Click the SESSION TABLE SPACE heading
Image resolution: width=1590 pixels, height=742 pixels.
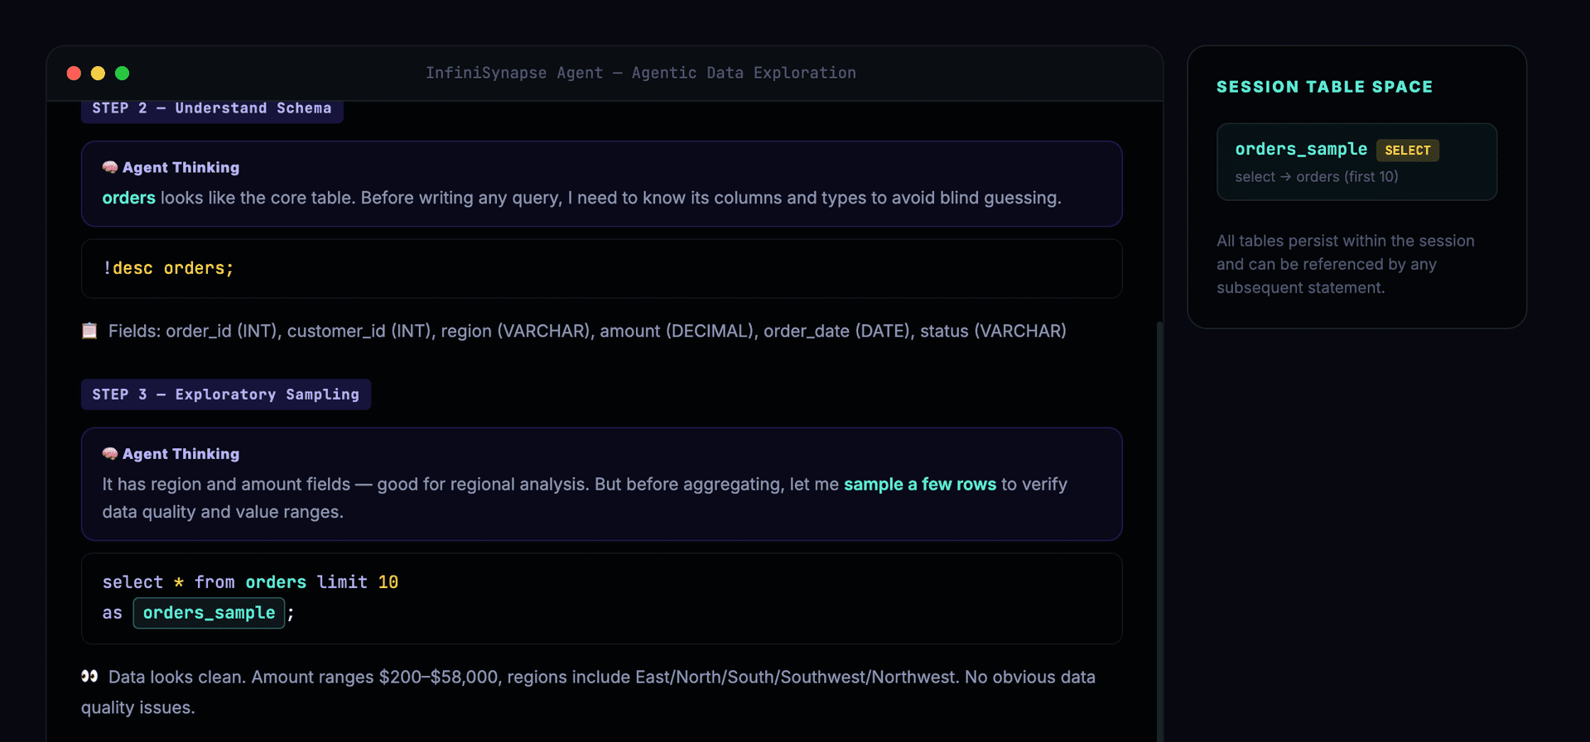point(1323,87)
